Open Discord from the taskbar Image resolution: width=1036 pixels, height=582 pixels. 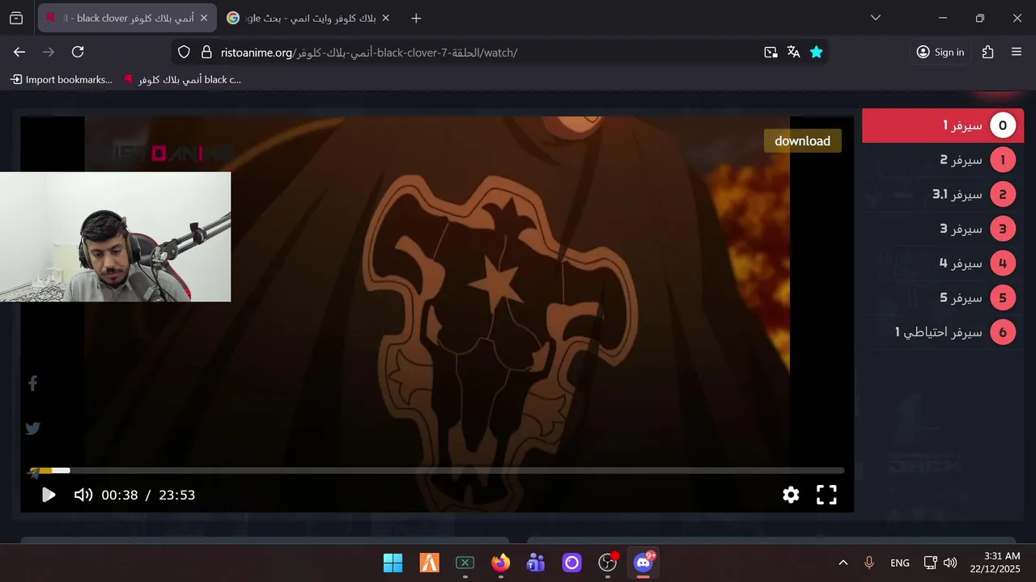(643, 563)
